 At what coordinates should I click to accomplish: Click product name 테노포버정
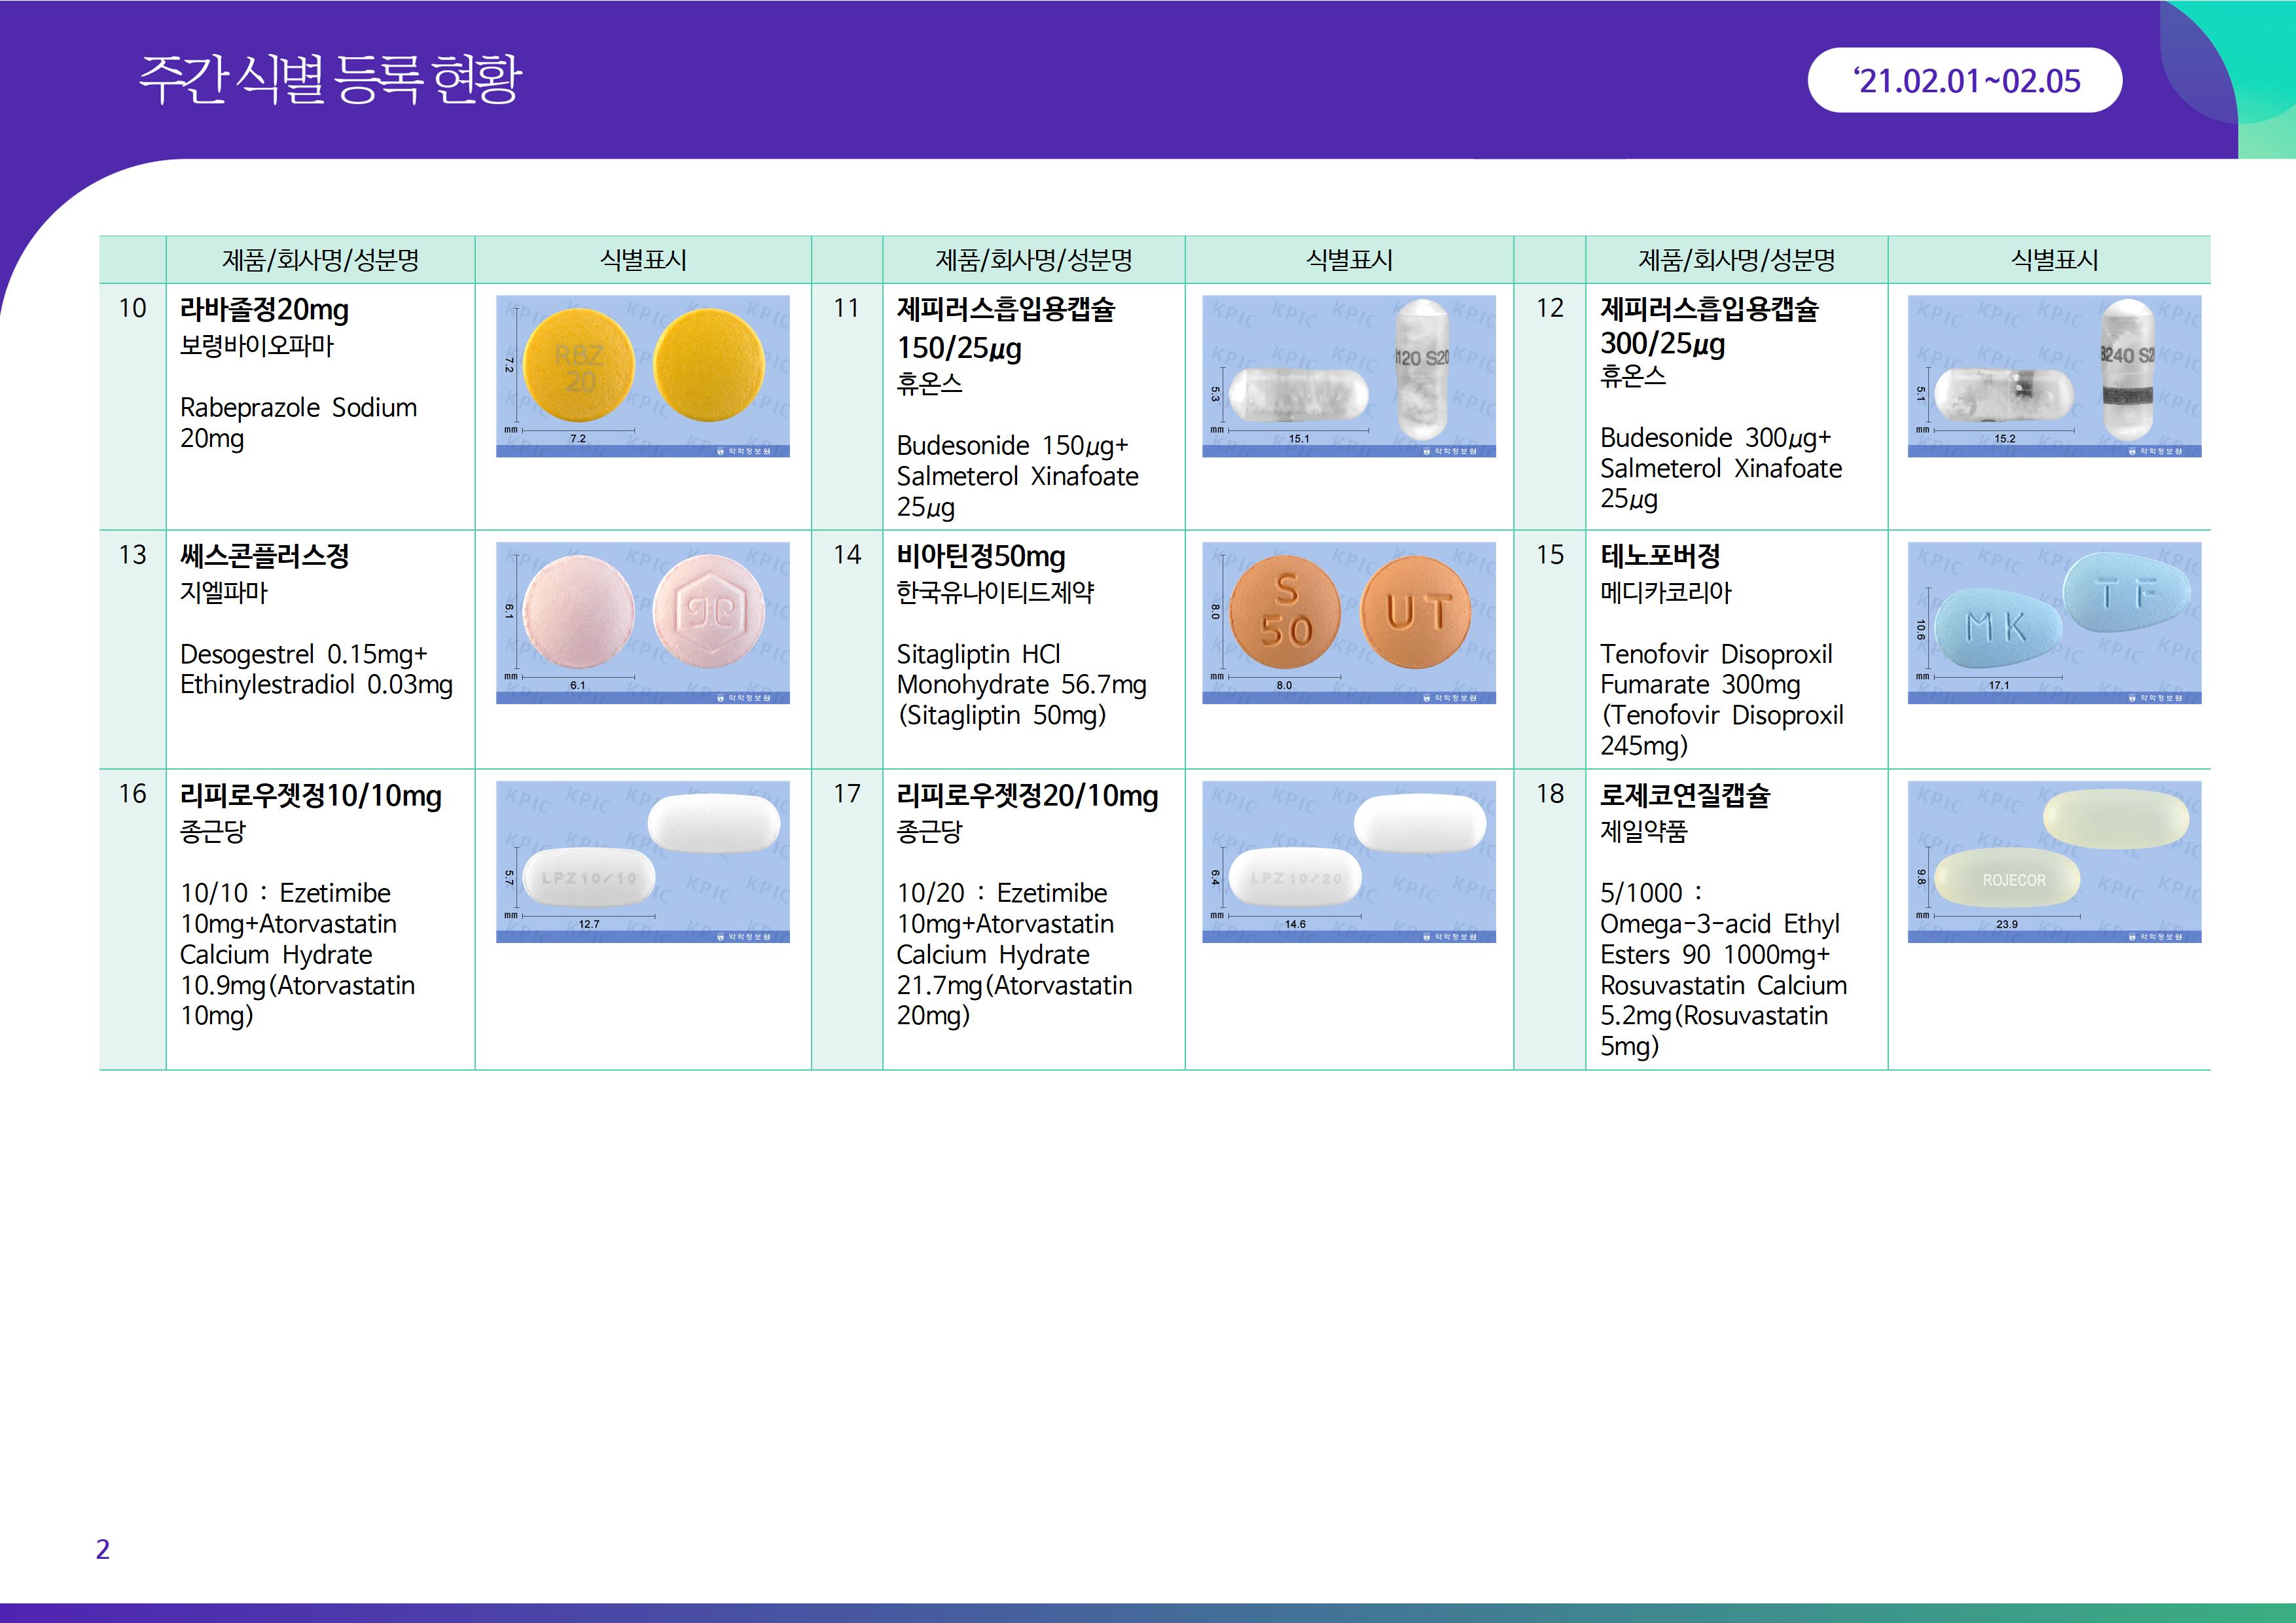pyautogui.click(x=1660, y=556)
